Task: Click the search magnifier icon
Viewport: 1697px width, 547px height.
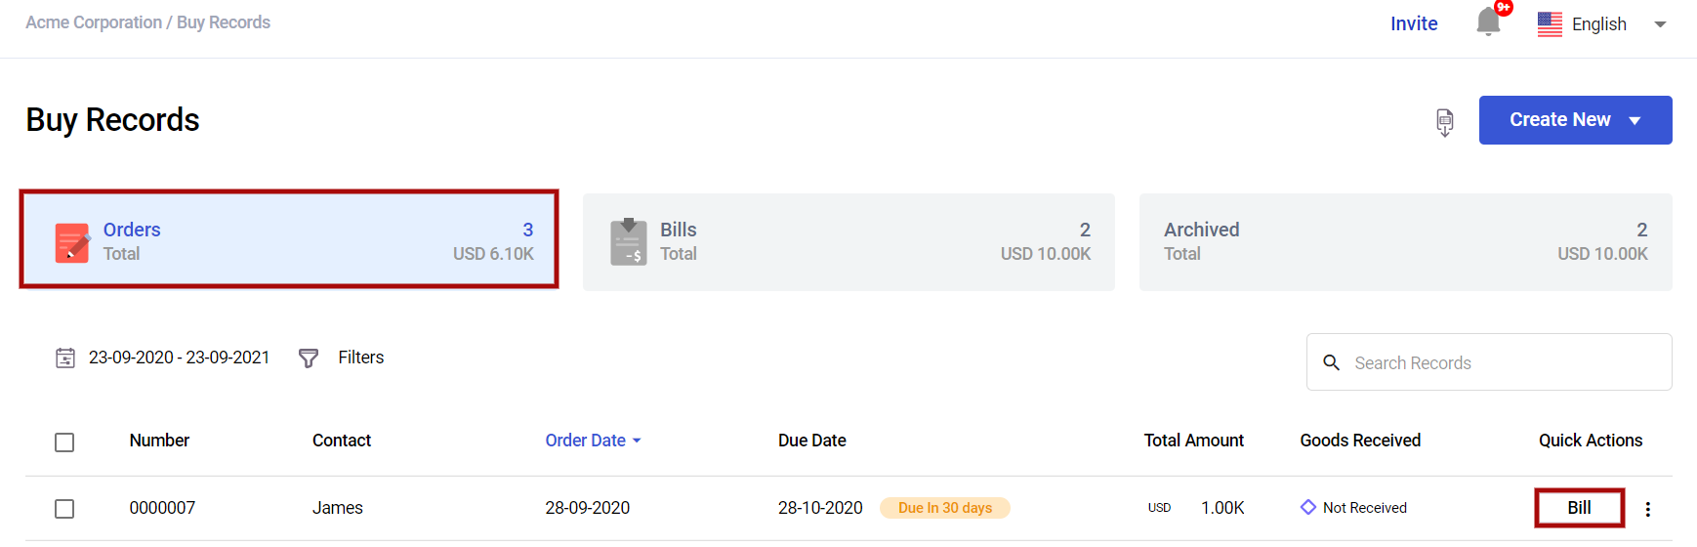Action: (1331, 362)
